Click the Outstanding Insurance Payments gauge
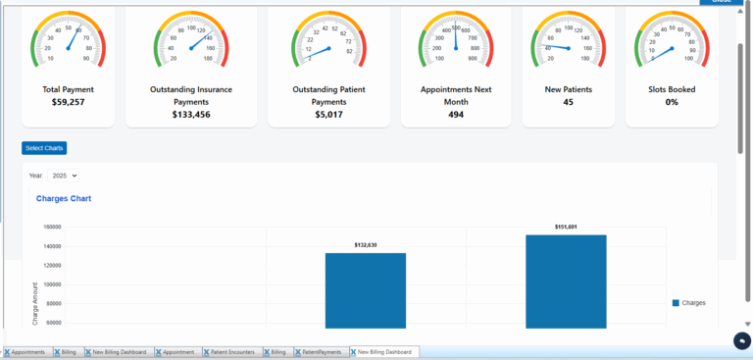The height and width of the screenshot is (360, 753). [191, 40]
